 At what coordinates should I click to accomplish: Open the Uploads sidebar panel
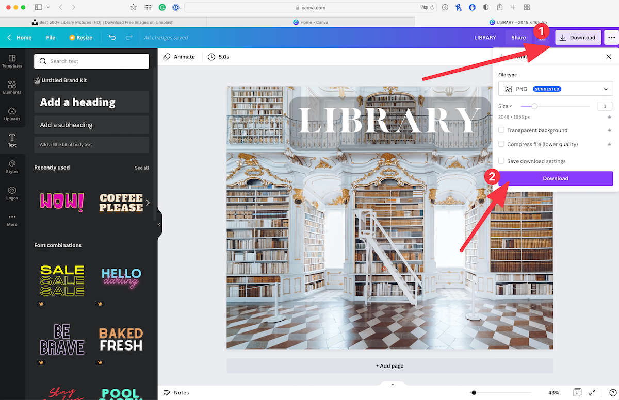pos(12,114)
